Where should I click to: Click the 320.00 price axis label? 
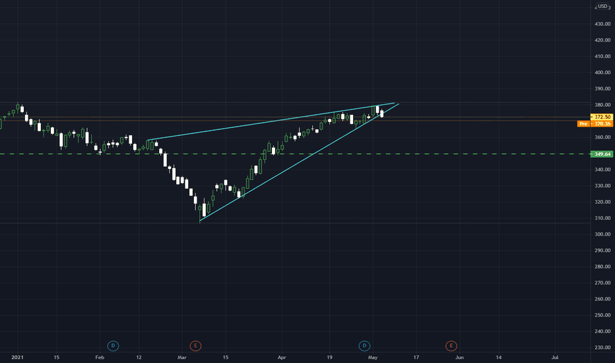(602, 202)
